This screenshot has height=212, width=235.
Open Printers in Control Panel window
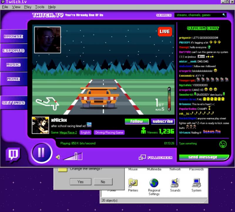click(x=133, y=185)
